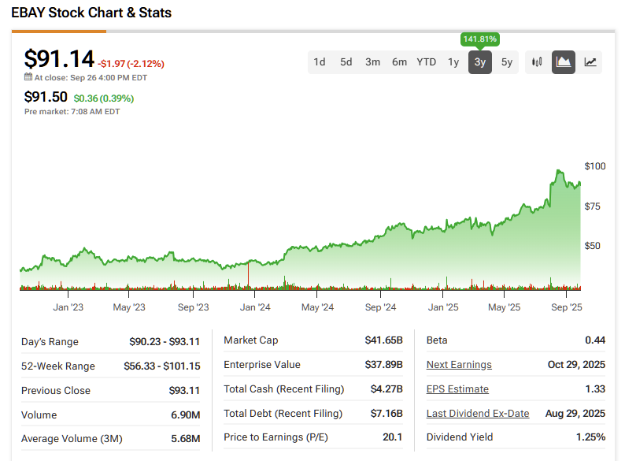Click the Market Cap label
The width and height of the screenshot is (625, 461).
pyautogui.click(x=251, y=340)
